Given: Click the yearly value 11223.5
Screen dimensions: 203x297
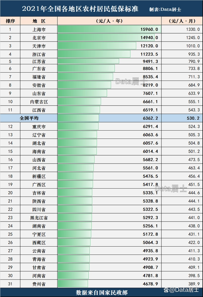Looking at the screenshot, I should (149, 54).
